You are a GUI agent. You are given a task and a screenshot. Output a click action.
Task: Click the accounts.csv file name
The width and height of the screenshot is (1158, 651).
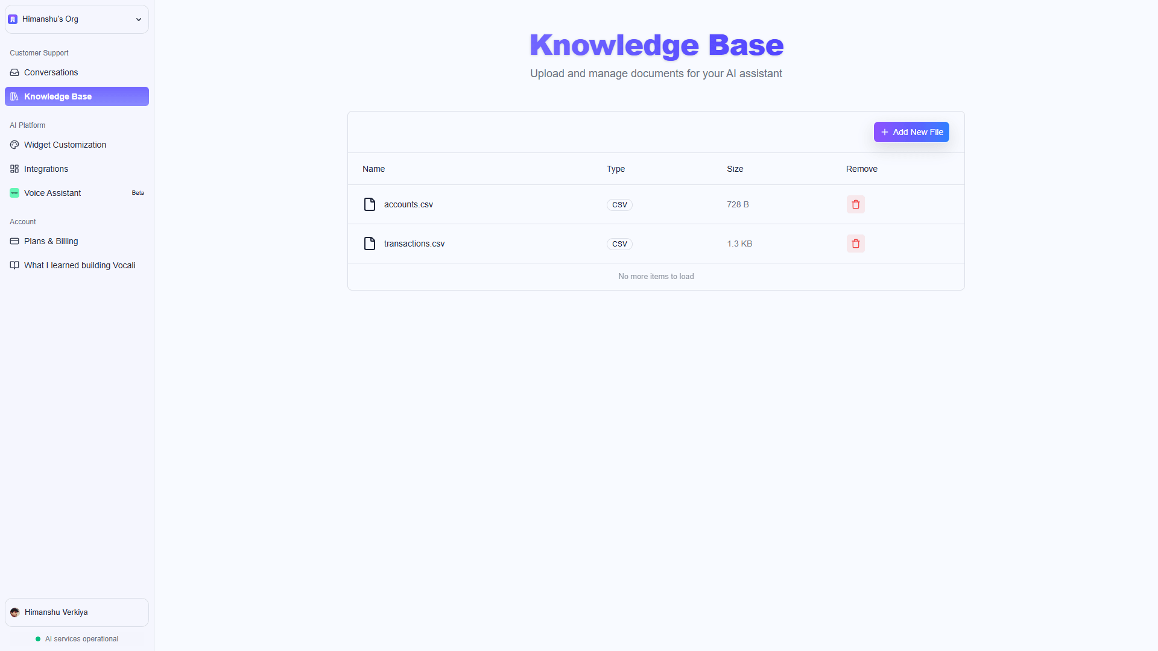tap(408, 204)
